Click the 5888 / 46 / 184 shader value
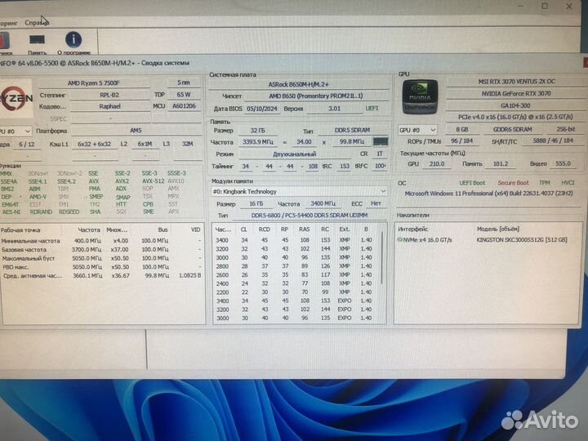The height and width of the screenshot is (441, 588). point(553,140)
